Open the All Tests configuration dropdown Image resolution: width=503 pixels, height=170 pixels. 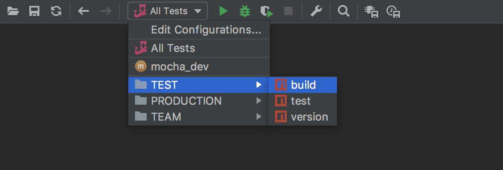point(168,11)
